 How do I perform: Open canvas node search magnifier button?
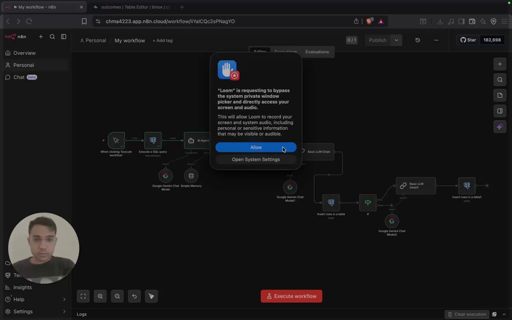point(500,80)
